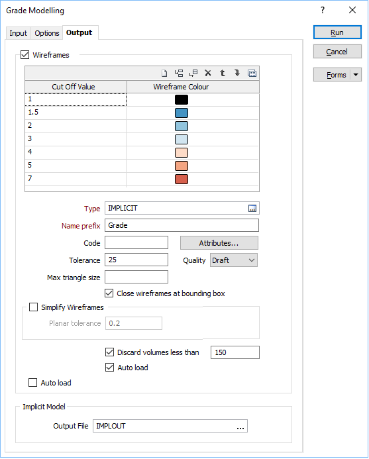Uncheck Auto load below Discard volumes
369x459 pixels.
[109, 368]
